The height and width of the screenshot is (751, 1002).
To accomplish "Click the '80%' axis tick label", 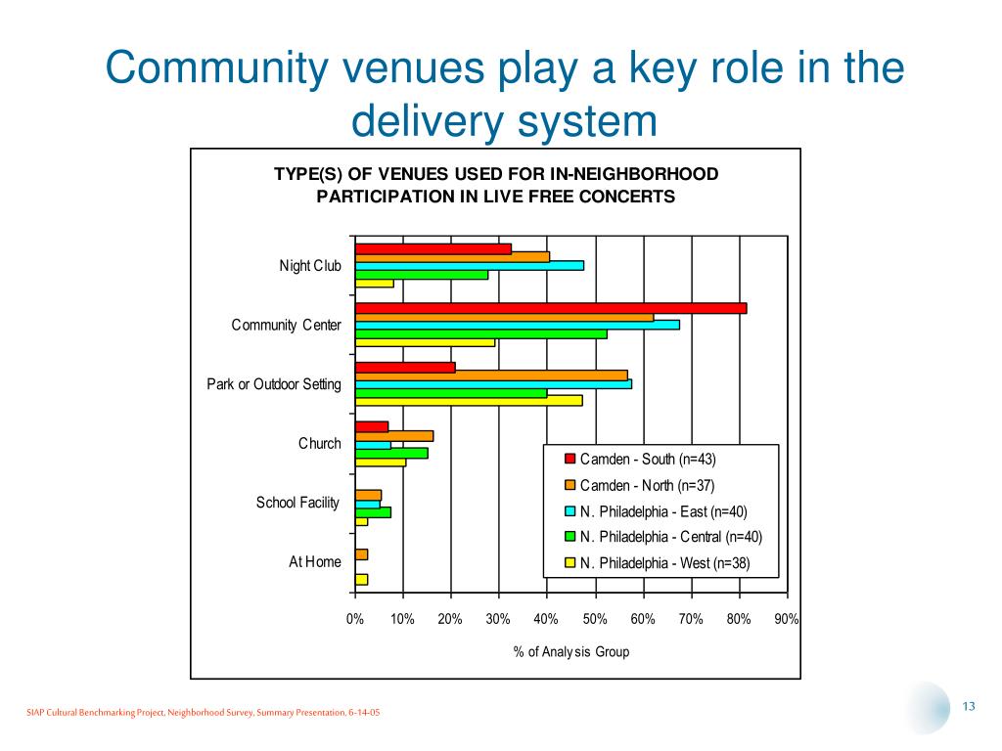I will [x=739, y=619].
